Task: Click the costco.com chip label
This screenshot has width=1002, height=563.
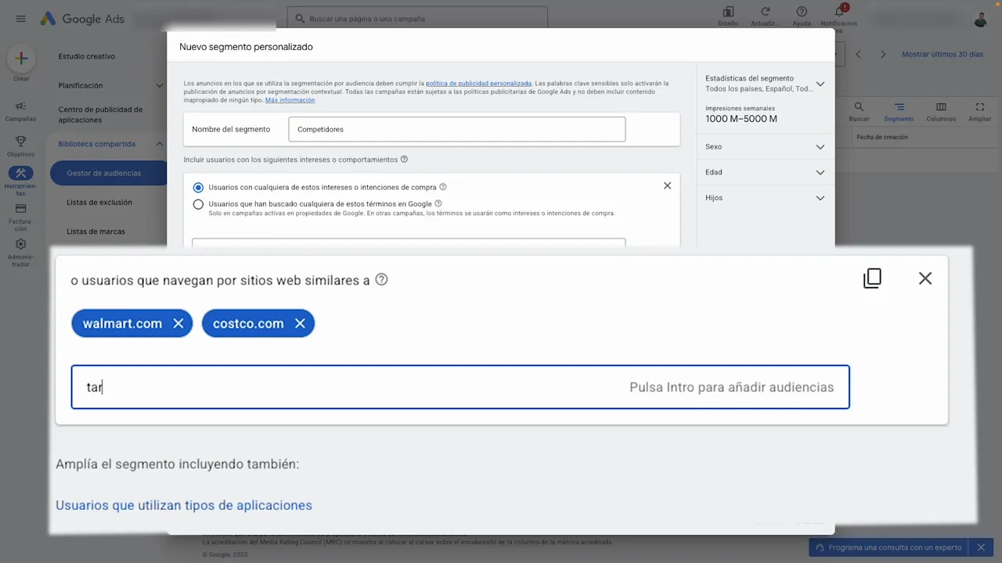Action: pos(248,324)
